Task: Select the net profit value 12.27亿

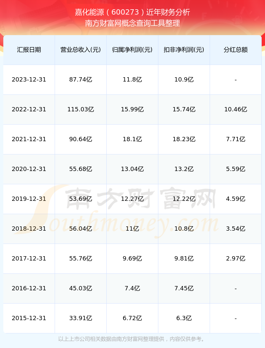Action: (x=132, y=199)
